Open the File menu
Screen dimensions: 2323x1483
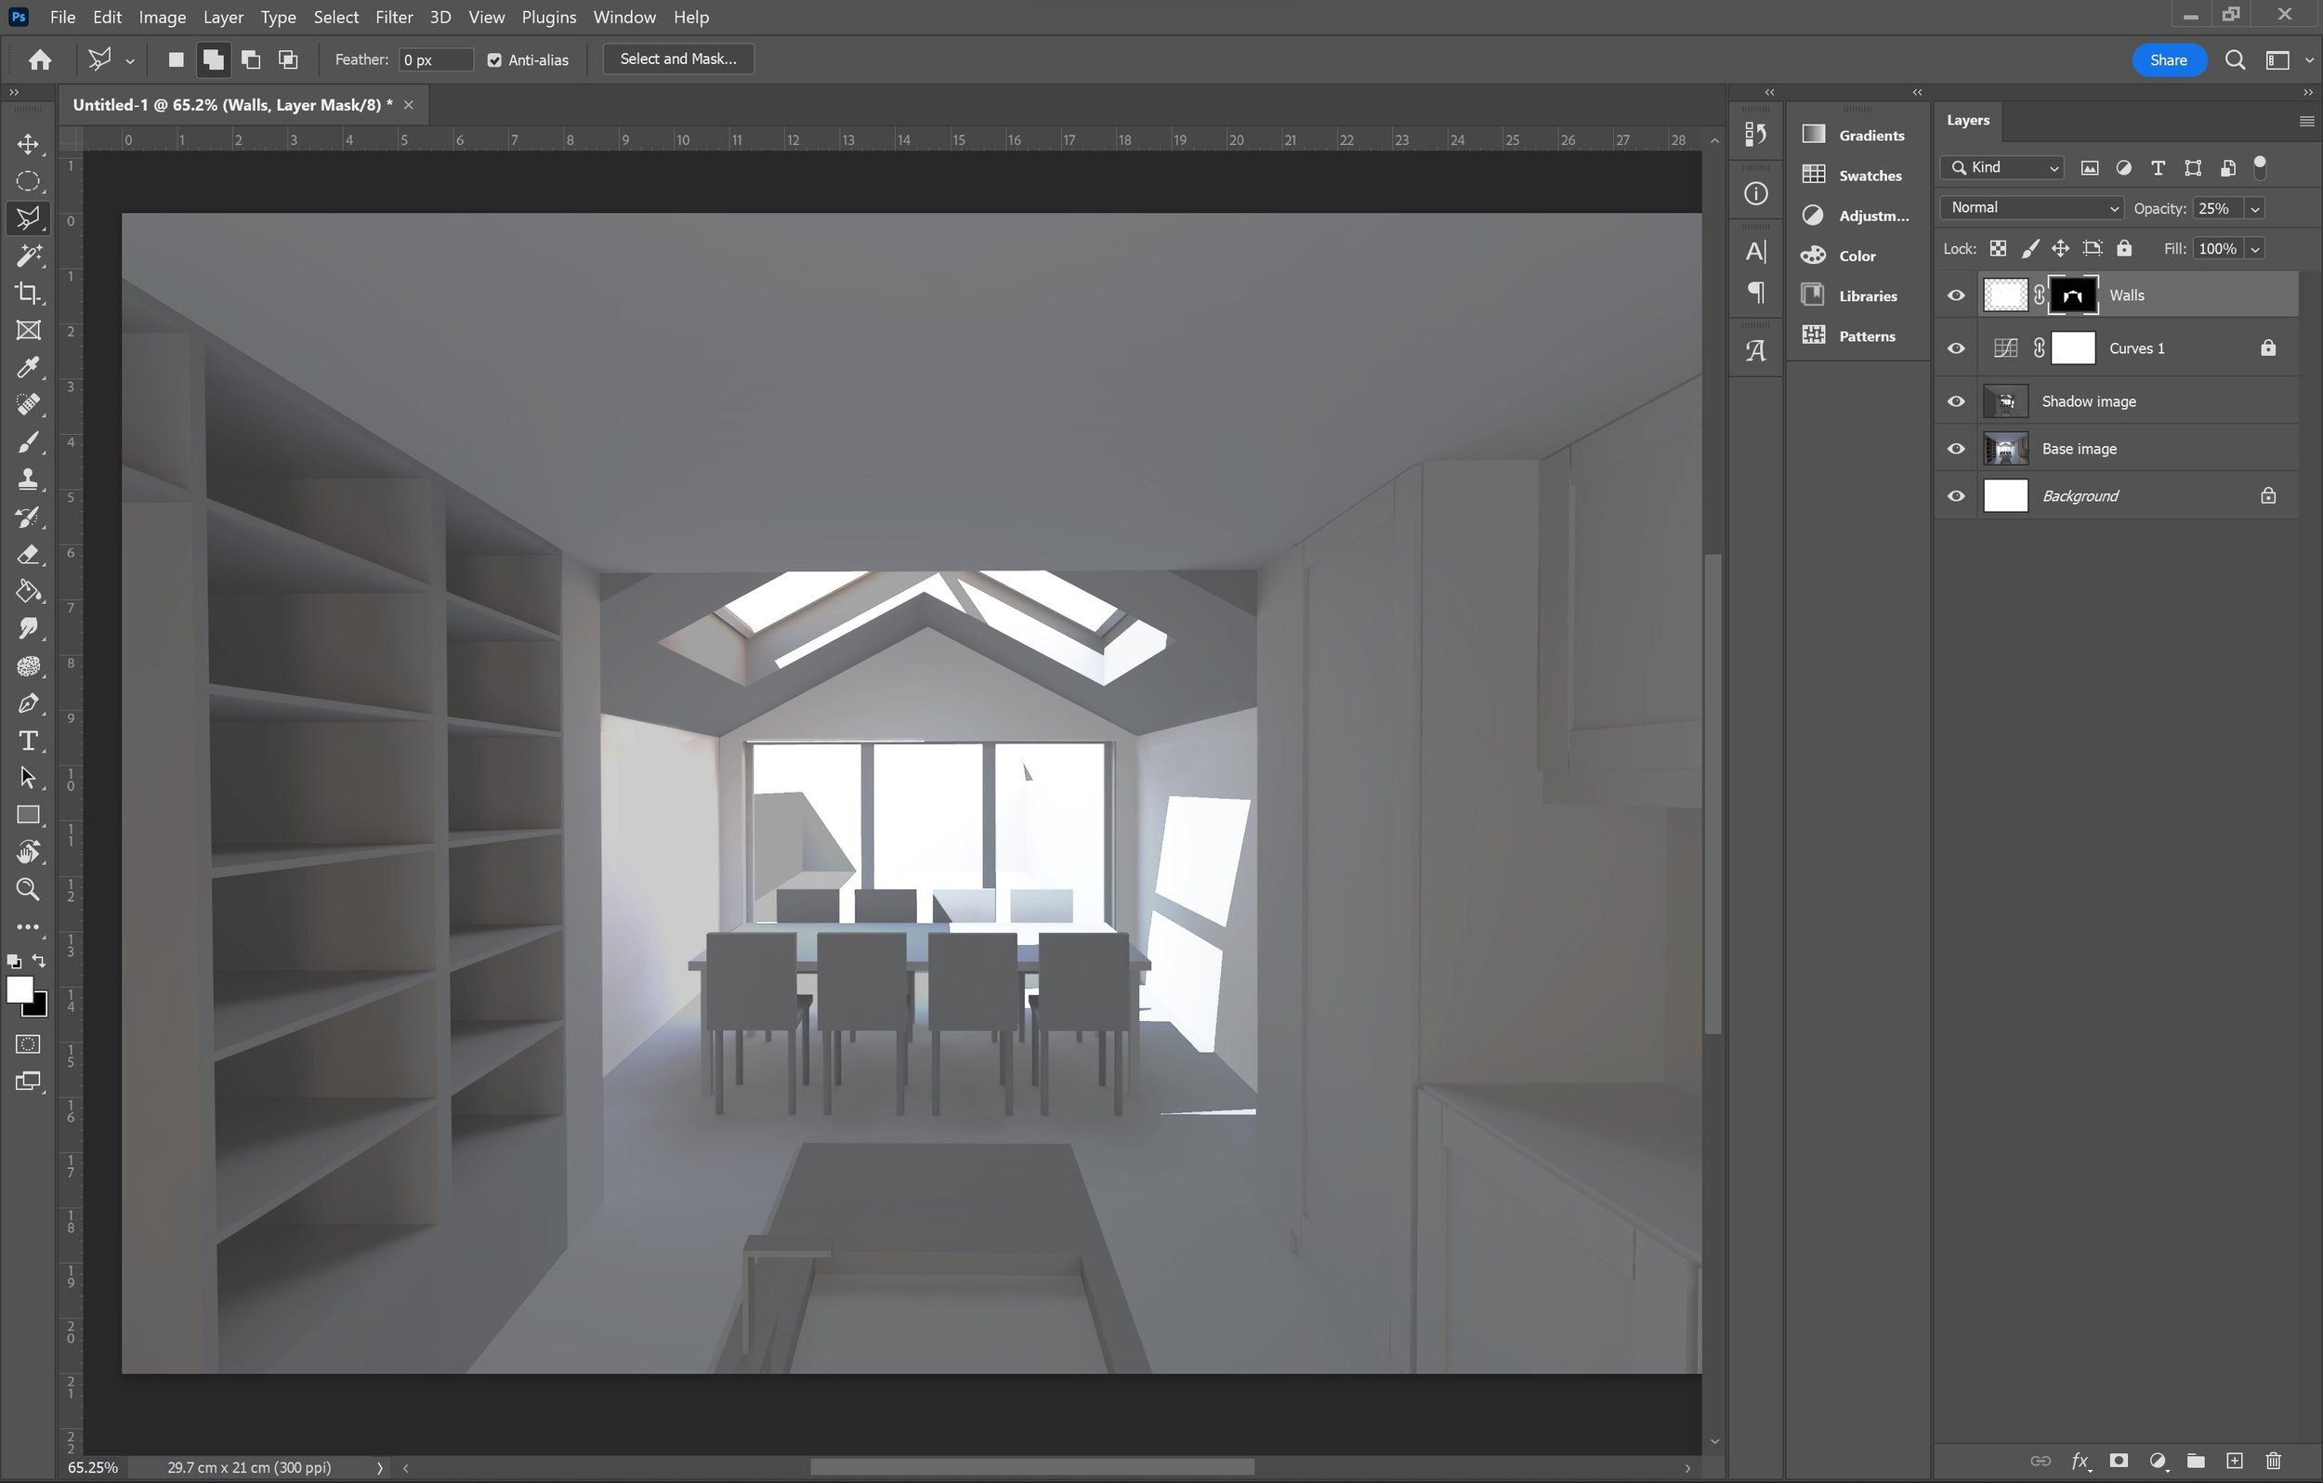coord(61,17)
